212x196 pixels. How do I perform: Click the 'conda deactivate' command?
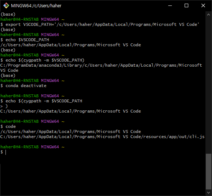pyautogui.click(x=23, y=86)
